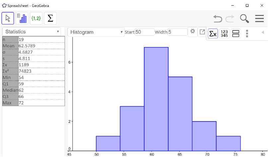Click the tallest histogram bar
This screenshot has width=273, height=159.
[x=156, y=99]
